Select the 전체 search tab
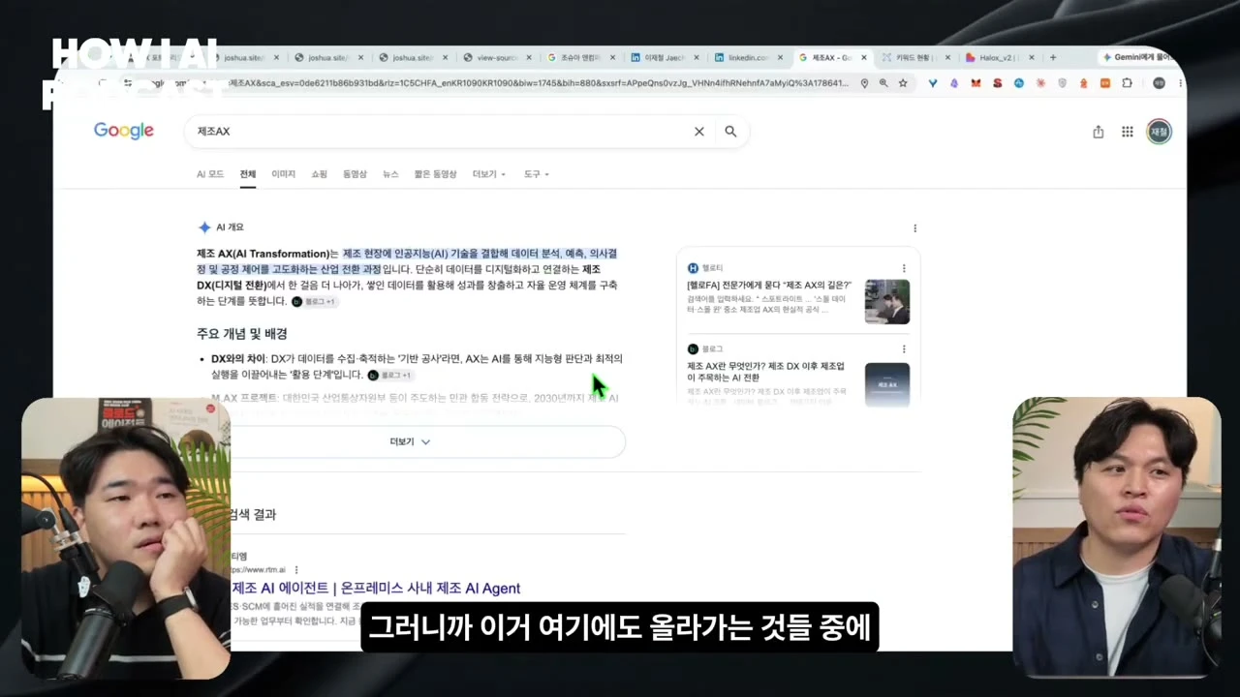Viewport: 1240px width, 697px height. click(x=248, y=174)
